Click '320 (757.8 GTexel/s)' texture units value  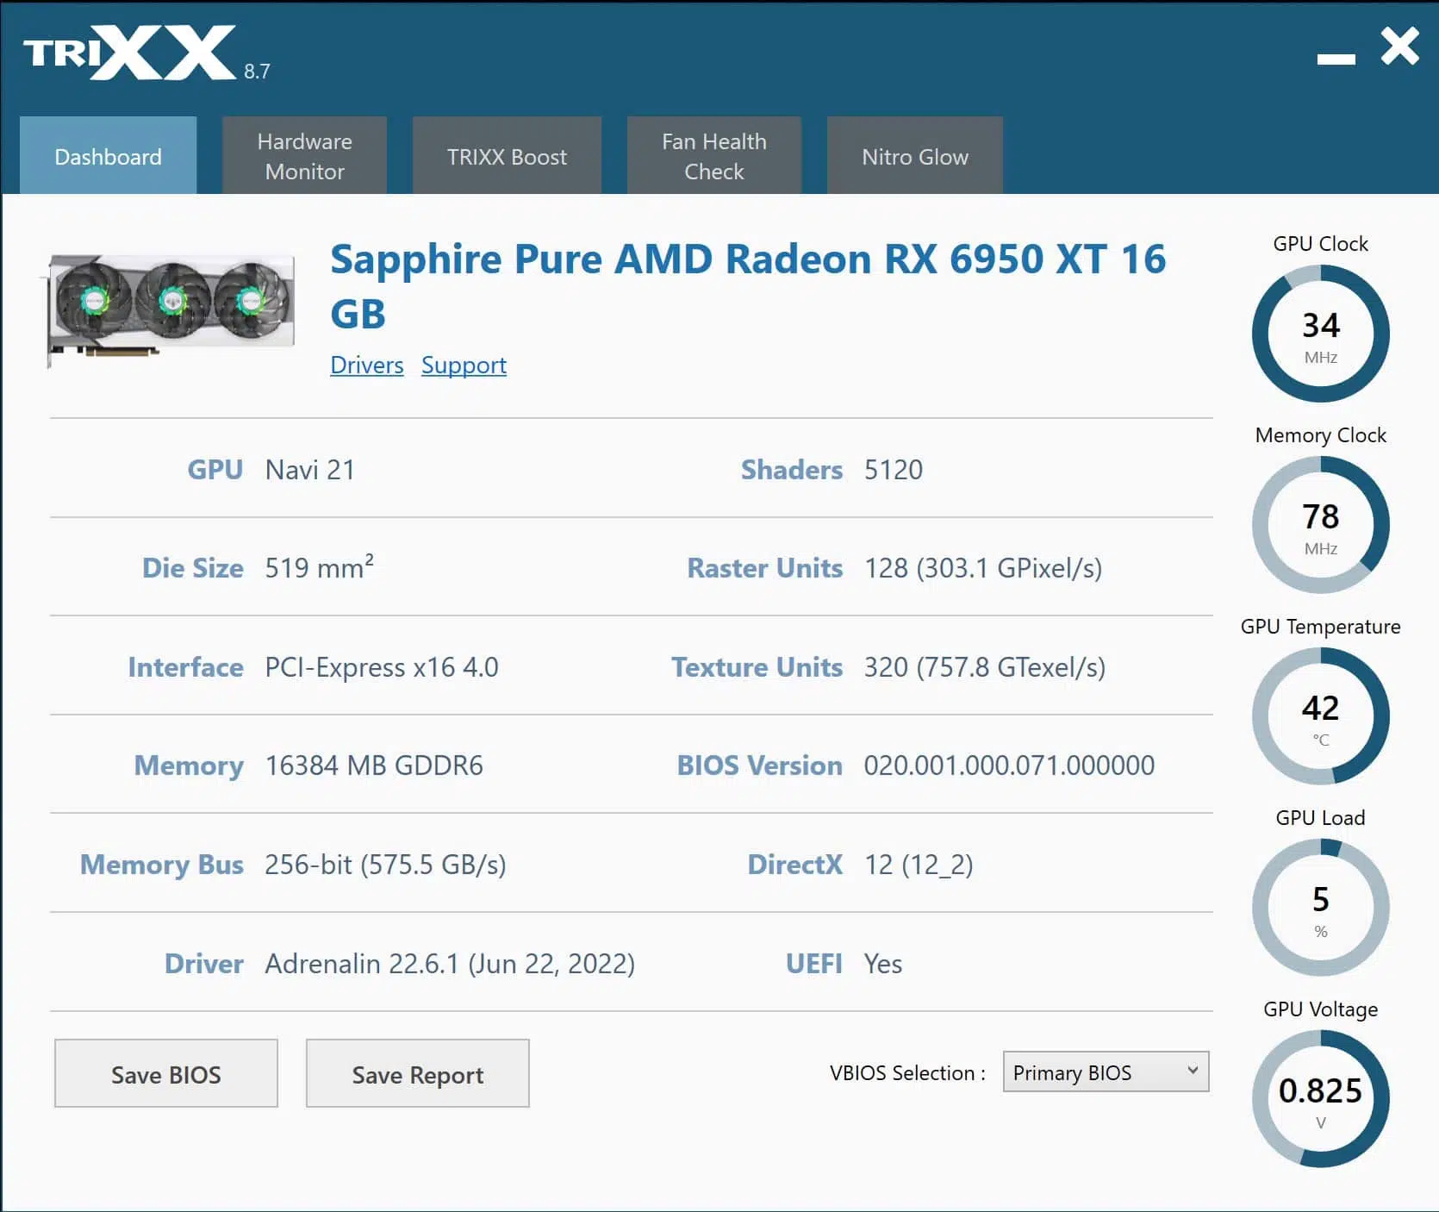(985, 667)
